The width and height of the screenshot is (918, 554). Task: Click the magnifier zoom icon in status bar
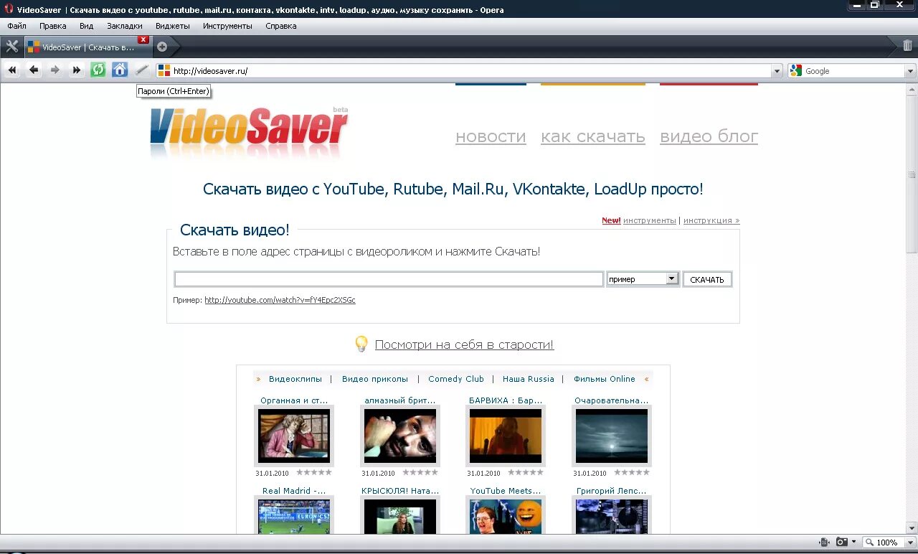[869, 543]
